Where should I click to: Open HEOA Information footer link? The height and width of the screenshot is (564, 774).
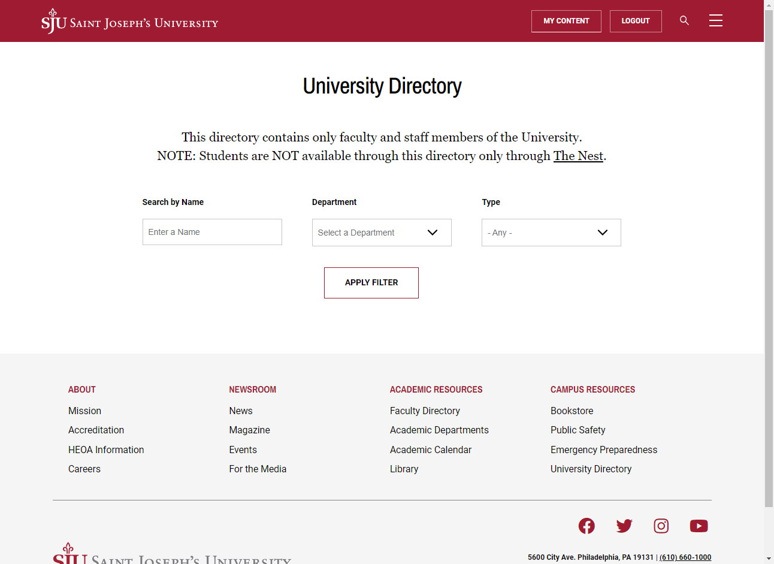pos(106,450)
